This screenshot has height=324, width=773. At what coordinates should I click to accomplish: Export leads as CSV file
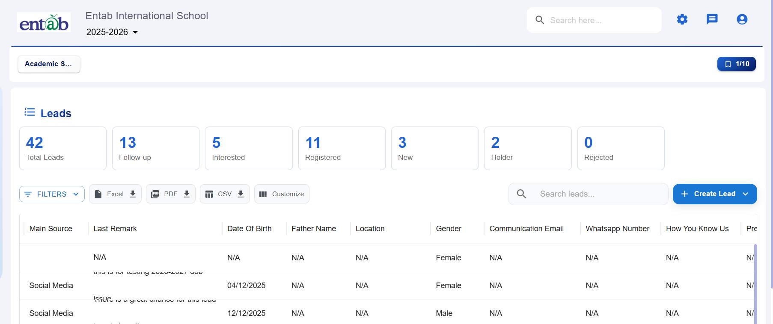[x=225, y=194]
